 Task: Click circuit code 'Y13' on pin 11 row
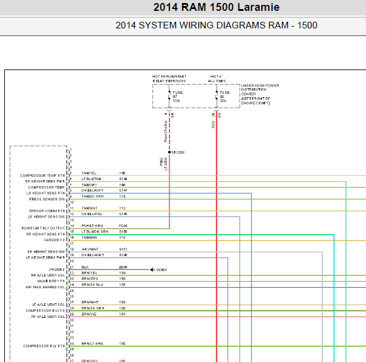[x=122, y=208]
